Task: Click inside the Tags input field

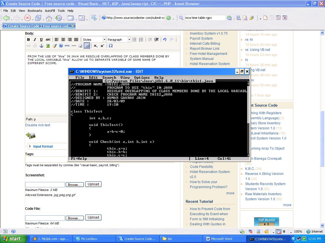Action: (x=45, y=159)
